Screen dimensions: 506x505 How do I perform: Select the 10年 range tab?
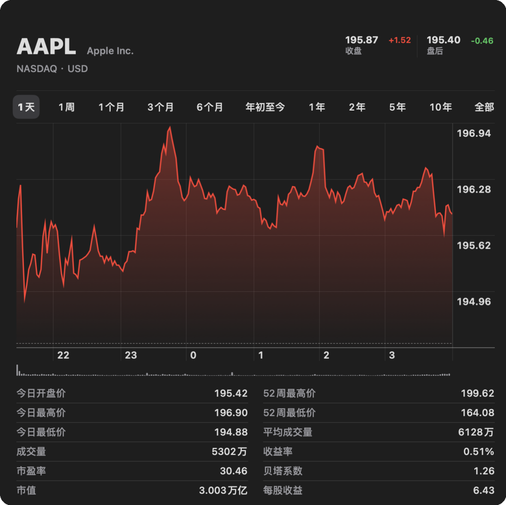(x=440, y=107)
